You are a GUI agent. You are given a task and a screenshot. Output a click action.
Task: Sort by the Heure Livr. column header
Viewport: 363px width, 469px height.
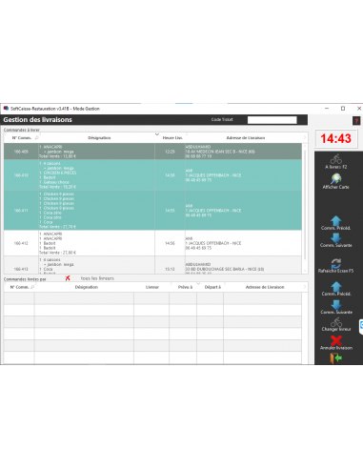[x=172, y=138]
